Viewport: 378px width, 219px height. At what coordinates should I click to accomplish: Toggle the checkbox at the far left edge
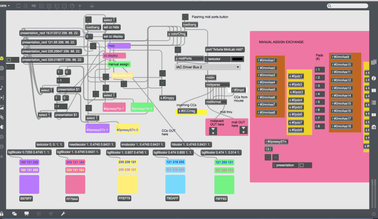coord(9,59)
